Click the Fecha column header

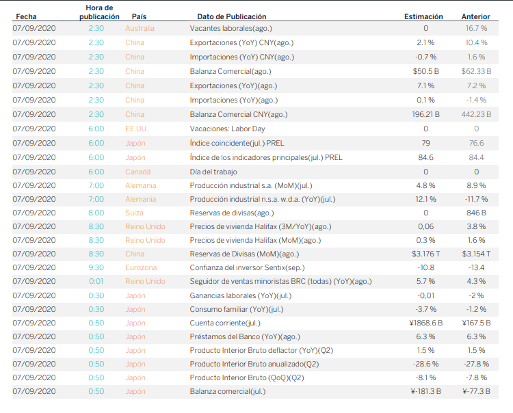coord(27,16)
